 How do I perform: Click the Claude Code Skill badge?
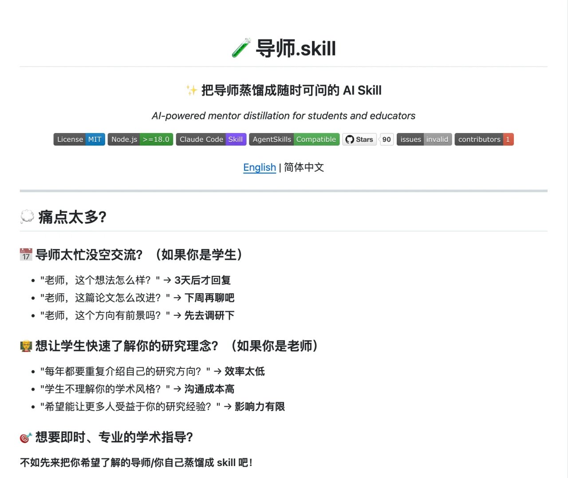click(x=211, y=139)
